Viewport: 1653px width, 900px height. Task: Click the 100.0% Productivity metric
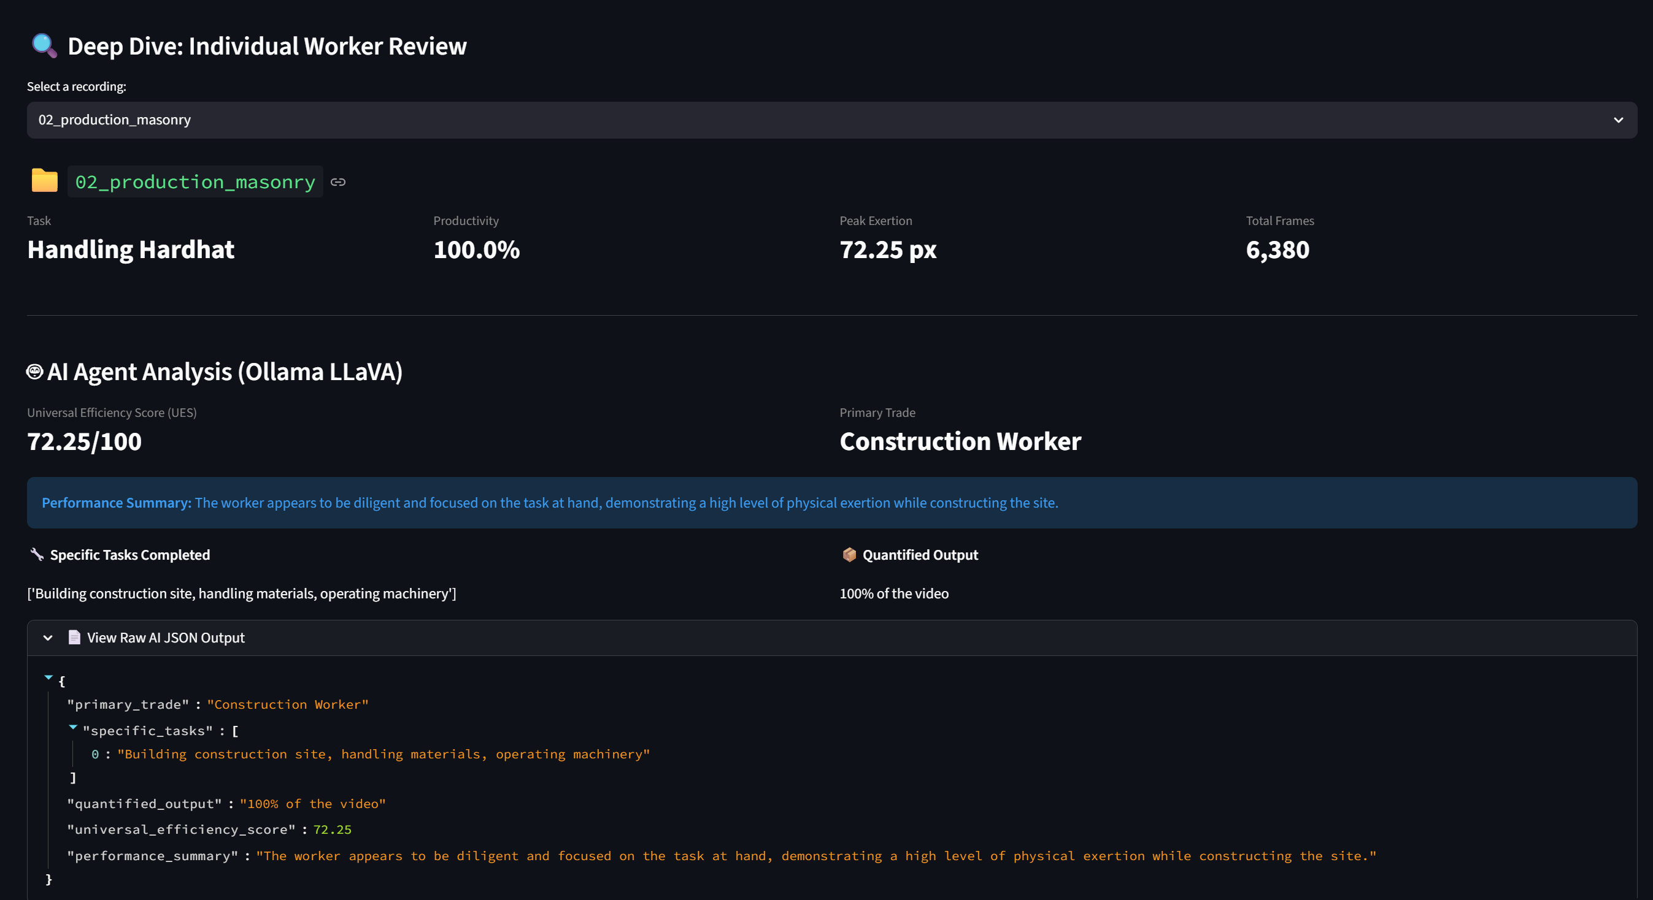476,250
